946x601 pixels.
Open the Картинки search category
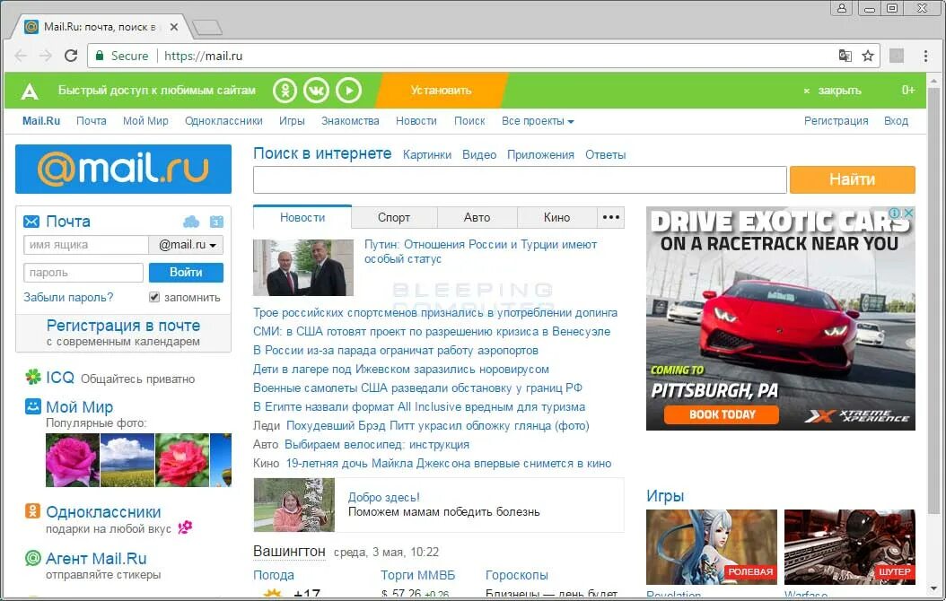(427, 154)
